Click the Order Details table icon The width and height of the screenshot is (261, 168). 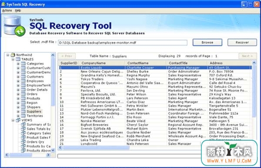pos(23,90)
